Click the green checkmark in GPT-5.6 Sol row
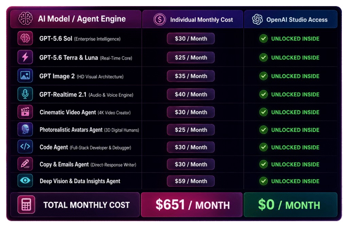Image resolution: width=348 pixels, height=232 pixels. coord(263,39)
